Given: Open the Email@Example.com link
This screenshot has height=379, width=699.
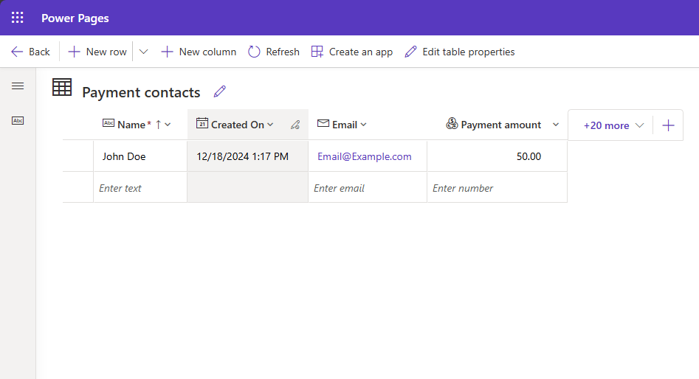Looking at the screenshot, I should pyautogui.click(x=365, y=156).
